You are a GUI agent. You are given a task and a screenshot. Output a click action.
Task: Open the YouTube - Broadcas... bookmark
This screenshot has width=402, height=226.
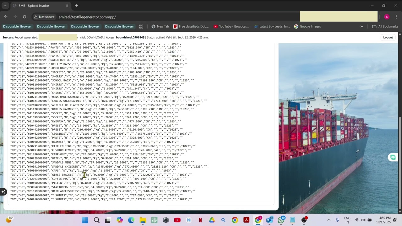[x=231, y=26]
